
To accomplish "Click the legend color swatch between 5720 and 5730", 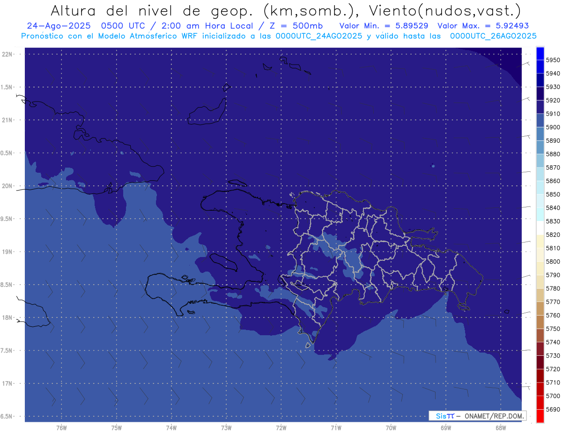I will [540, 362].
